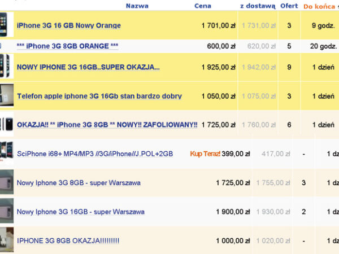The height and width of the screenshot is (254, 339).
Task: Sort by 'z dostawą' price column
Action: [258, 6]
